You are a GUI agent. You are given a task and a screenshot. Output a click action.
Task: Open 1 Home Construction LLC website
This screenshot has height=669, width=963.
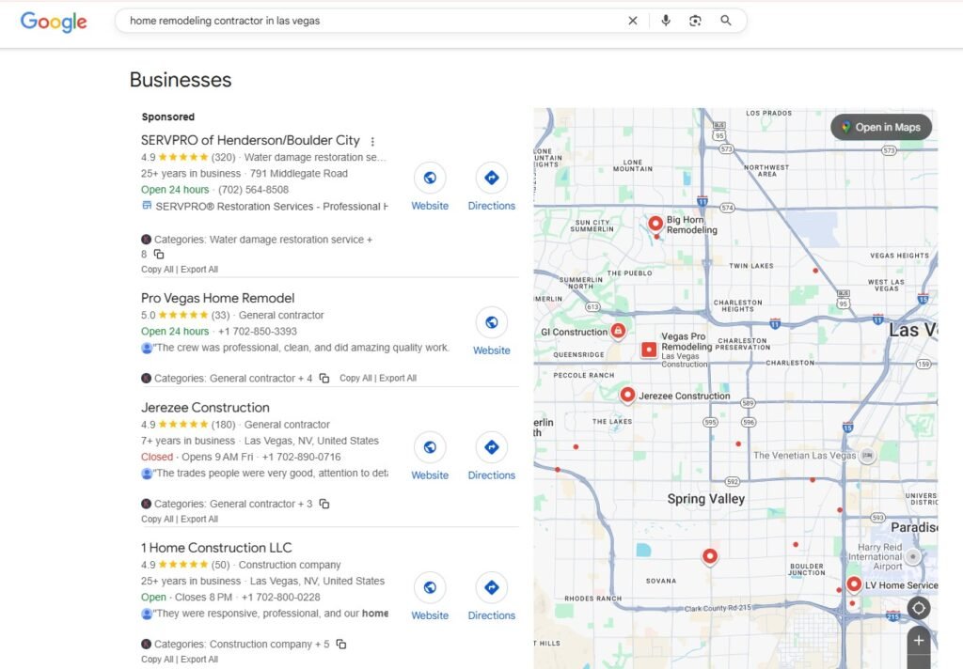pyautogui.click(x=430, y=587)
